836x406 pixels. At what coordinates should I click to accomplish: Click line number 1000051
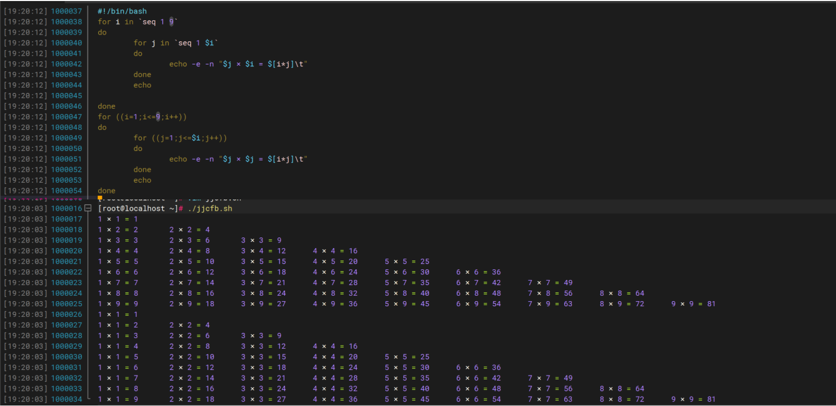coord(66,159)
